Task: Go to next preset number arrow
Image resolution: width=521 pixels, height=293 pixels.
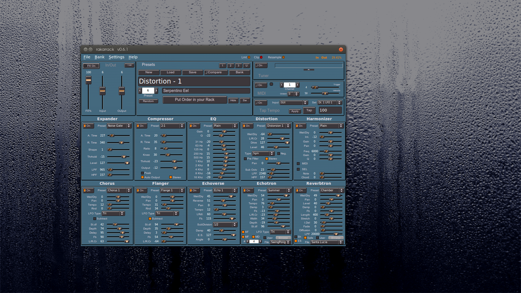Action: pos(156,90)
